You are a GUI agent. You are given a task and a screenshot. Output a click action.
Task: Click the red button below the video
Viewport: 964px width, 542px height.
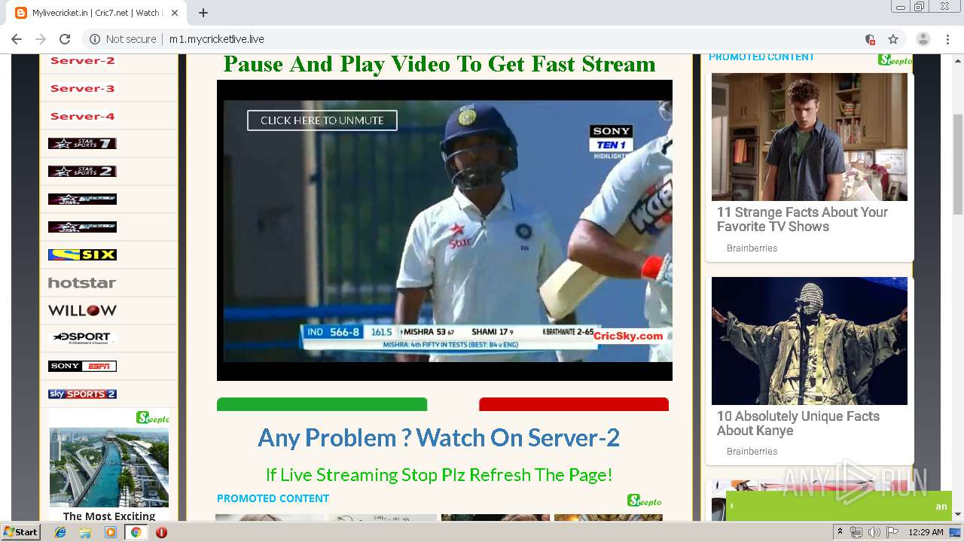pos(574,404)
